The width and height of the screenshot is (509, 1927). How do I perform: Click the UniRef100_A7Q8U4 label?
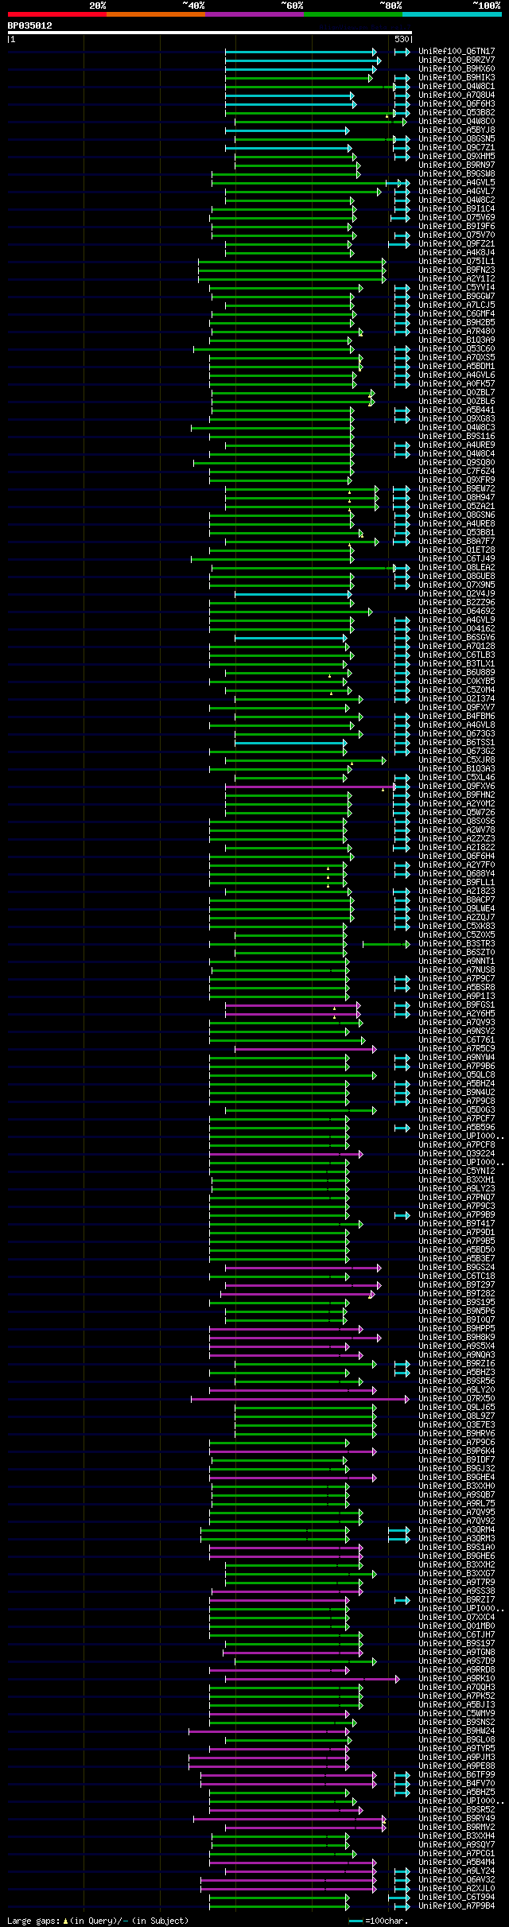(x=457, y=95)
